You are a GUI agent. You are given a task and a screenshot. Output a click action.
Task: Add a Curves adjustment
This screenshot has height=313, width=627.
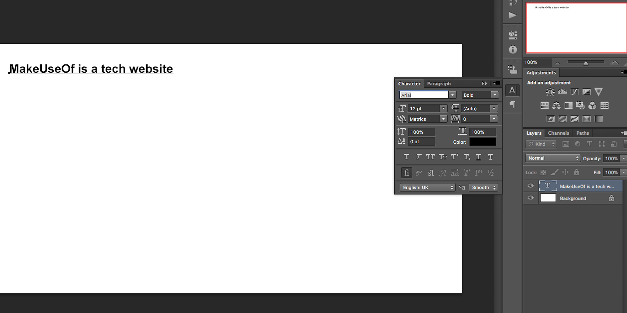(574, 92)
